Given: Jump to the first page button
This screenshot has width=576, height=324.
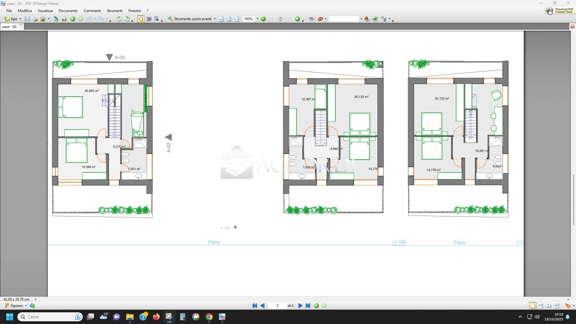Looking at the screenshot, I should click(255, 306).
